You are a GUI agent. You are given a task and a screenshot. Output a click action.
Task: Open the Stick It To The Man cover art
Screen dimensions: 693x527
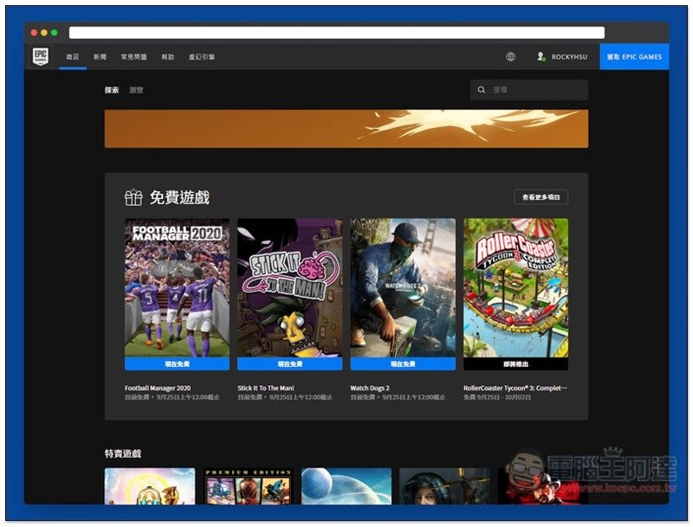click(290, 287)
